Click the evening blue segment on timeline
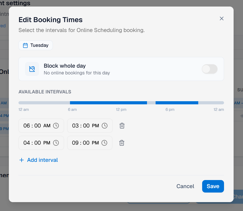Image resolution: width=243 pixels, height=211 pixels. (177, 103)
